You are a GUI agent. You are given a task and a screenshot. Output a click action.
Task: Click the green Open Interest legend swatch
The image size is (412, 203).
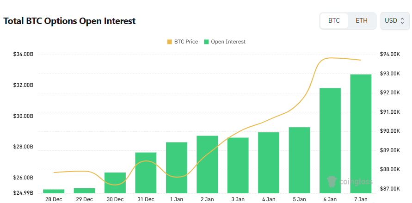206,42
